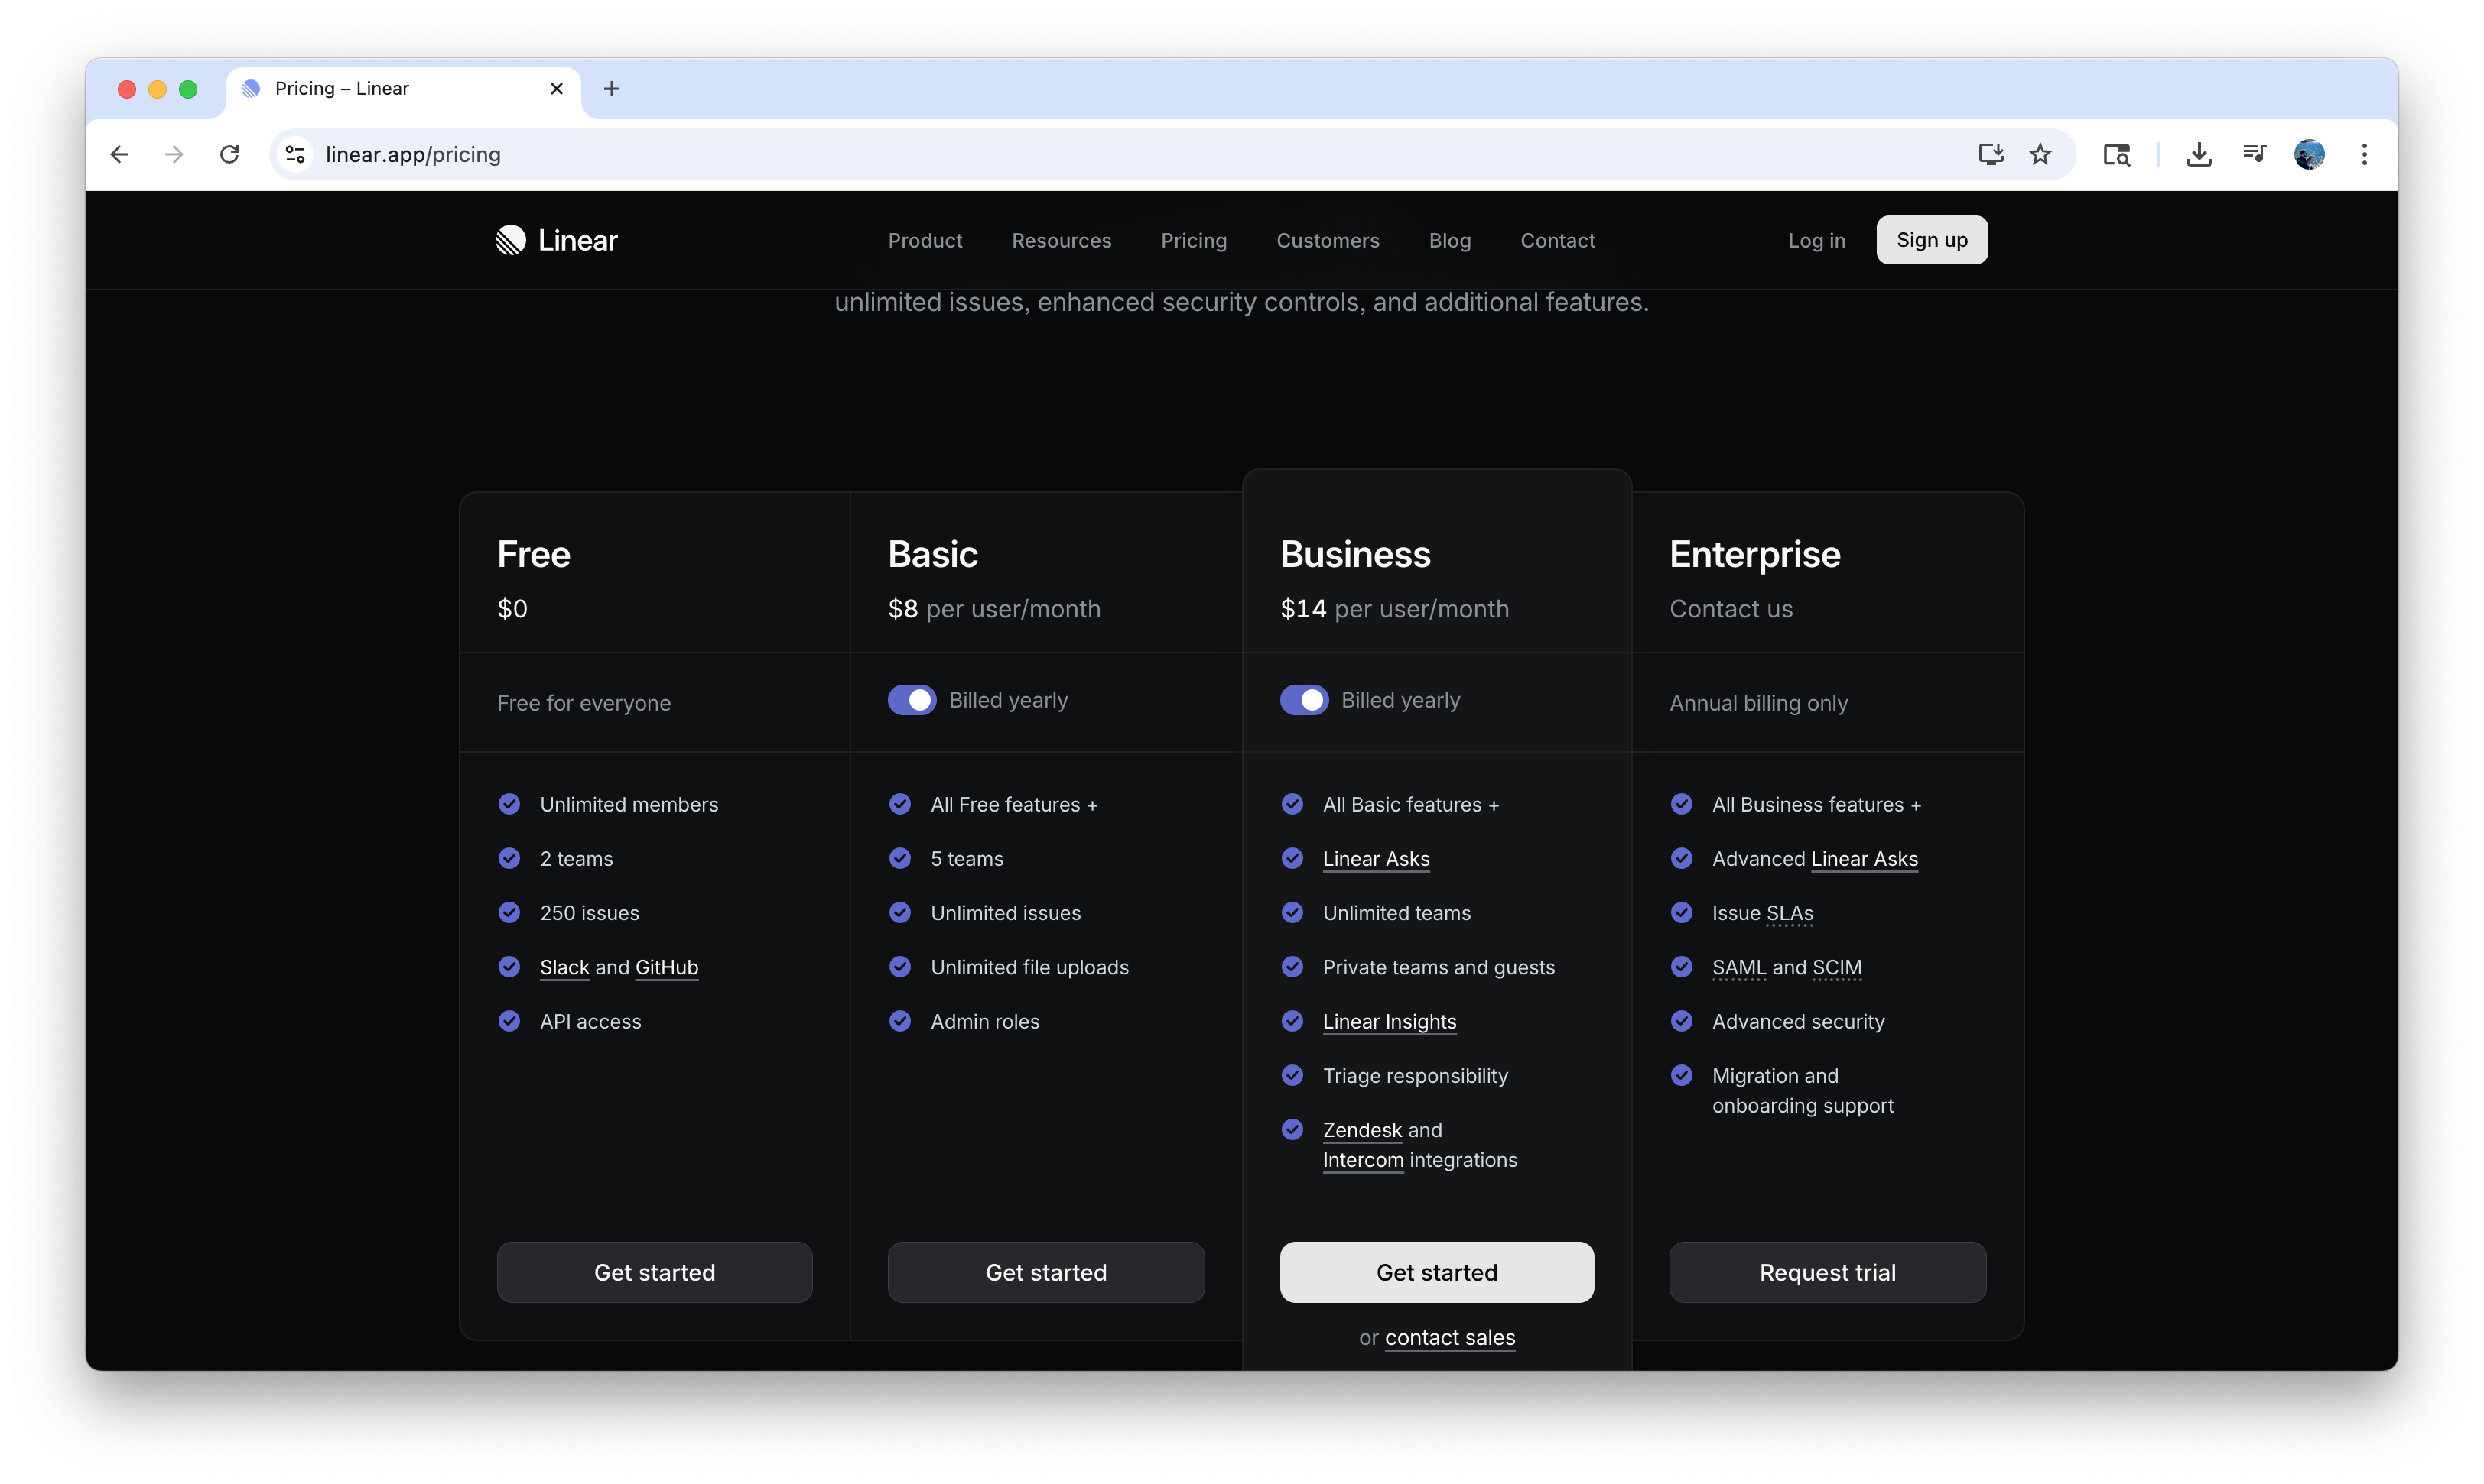Go back with the back arrow
Viewport: 2484px width, 1484px height.
120,154
